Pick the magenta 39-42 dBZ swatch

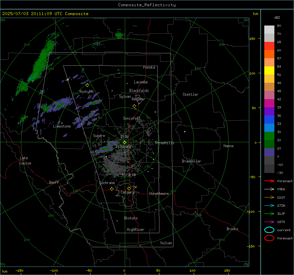click(x=269, y=103)
